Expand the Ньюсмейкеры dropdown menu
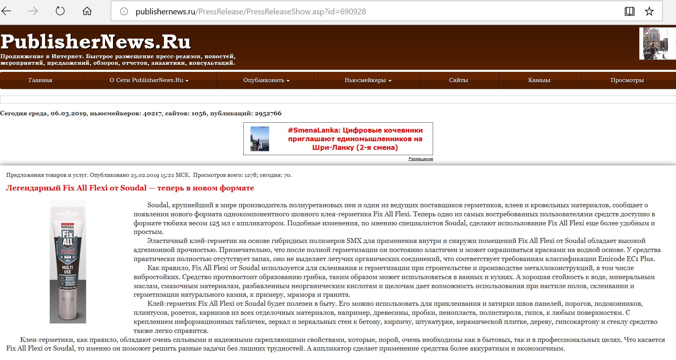This screenshot has width=676, height=360. pyautogui.click(x=368, y=80)
